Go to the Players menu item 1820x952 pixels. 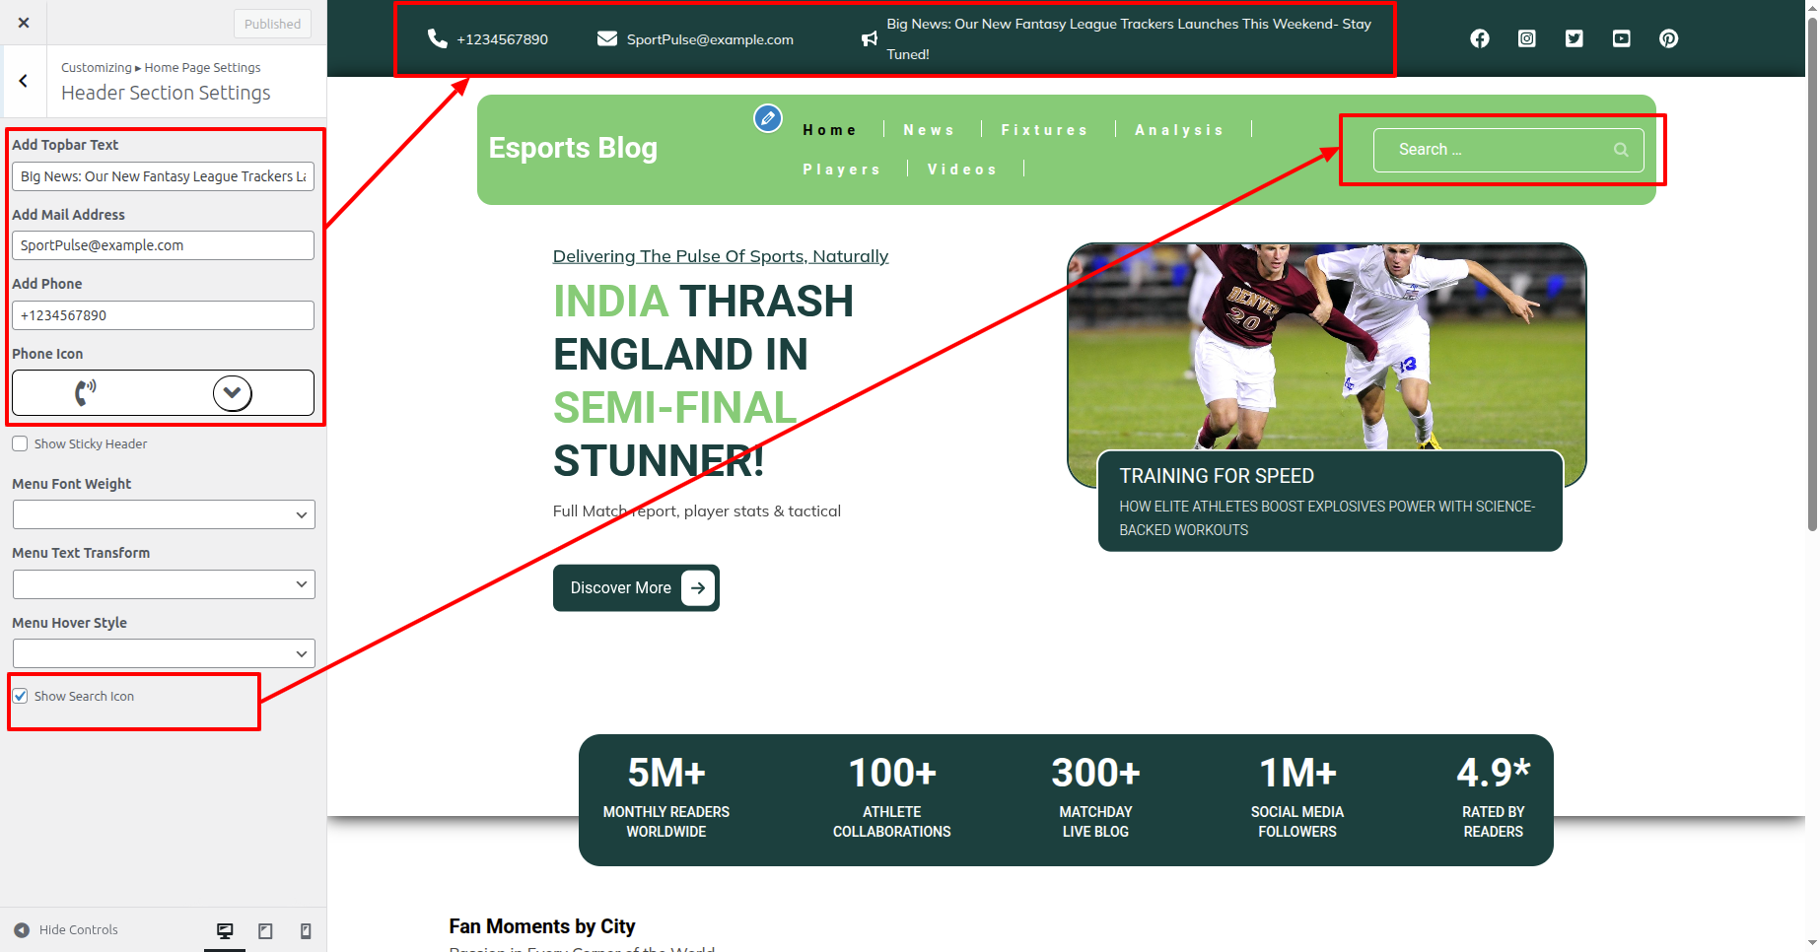tap(841, 170)
